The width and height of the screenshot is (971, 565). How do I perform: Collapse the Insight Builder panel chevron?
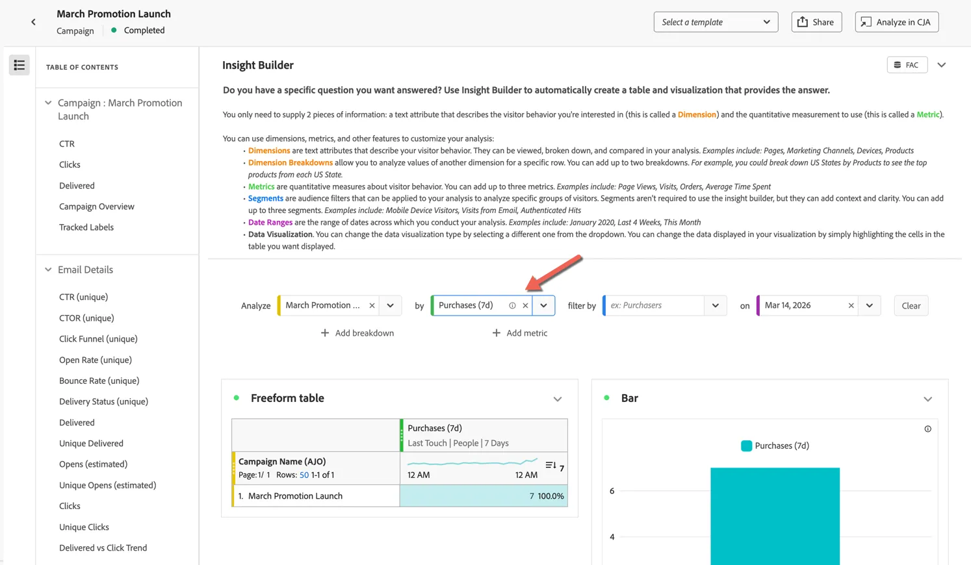coord(941,65)
